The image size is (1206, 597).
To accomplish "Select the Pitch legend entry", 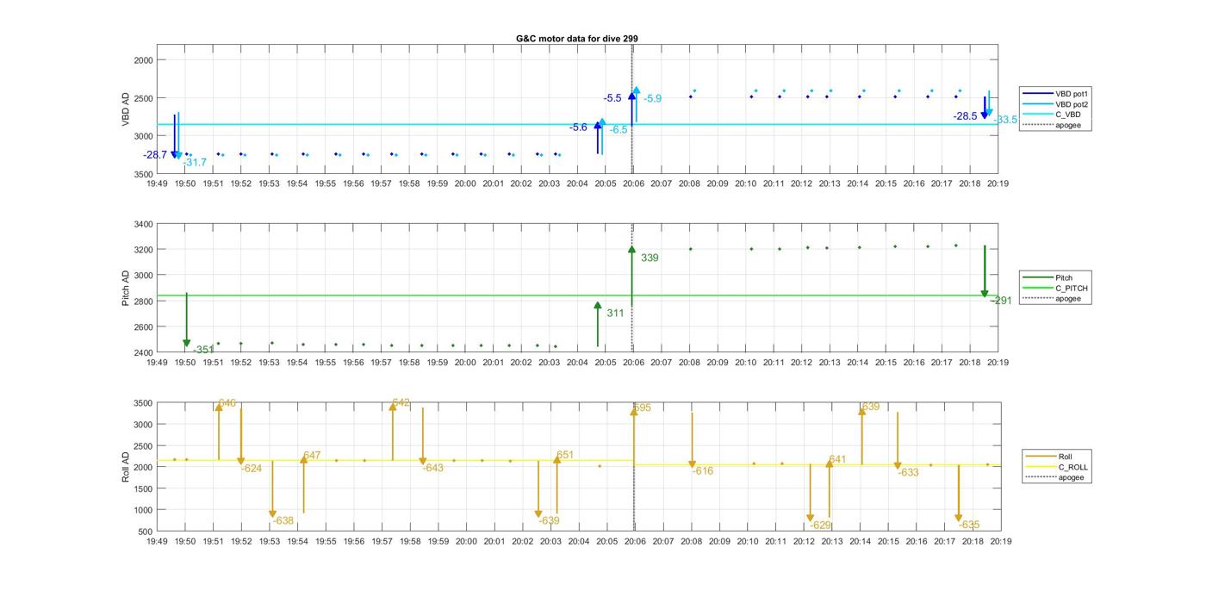I will click(1065, 277).
